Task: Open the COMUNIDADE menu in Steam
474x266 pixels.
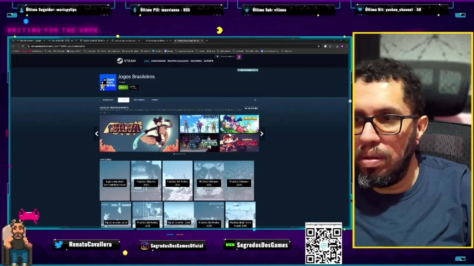Action: click(158, 61)
